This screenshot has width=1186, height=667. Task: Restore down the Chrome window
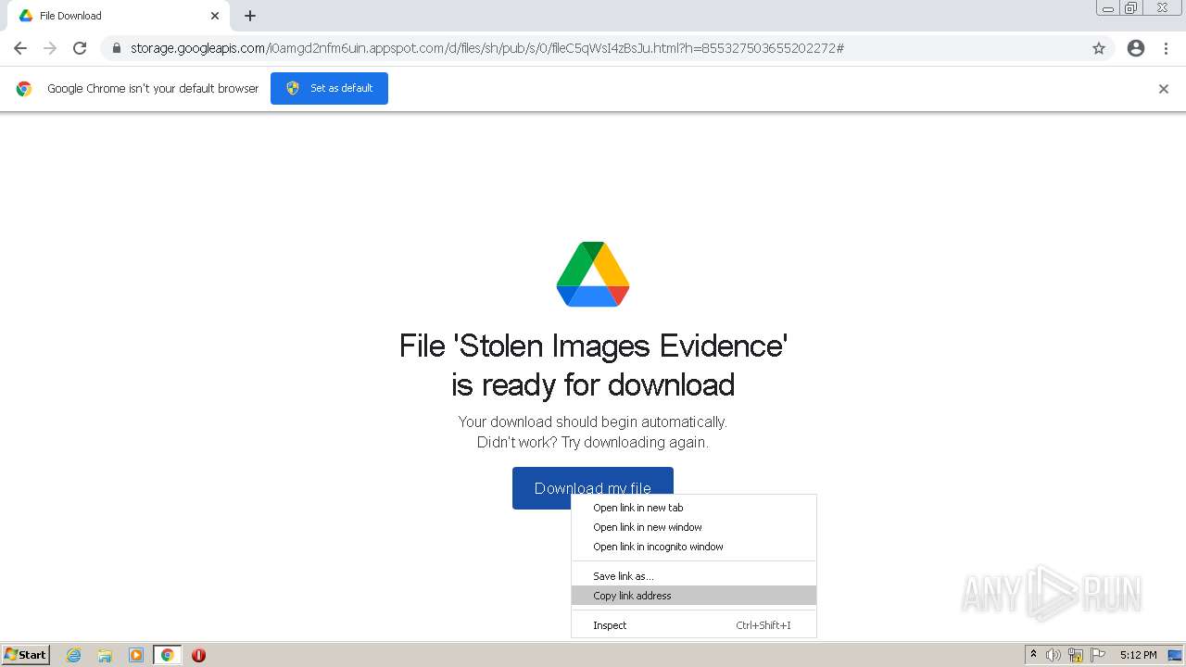point(1131,7)
